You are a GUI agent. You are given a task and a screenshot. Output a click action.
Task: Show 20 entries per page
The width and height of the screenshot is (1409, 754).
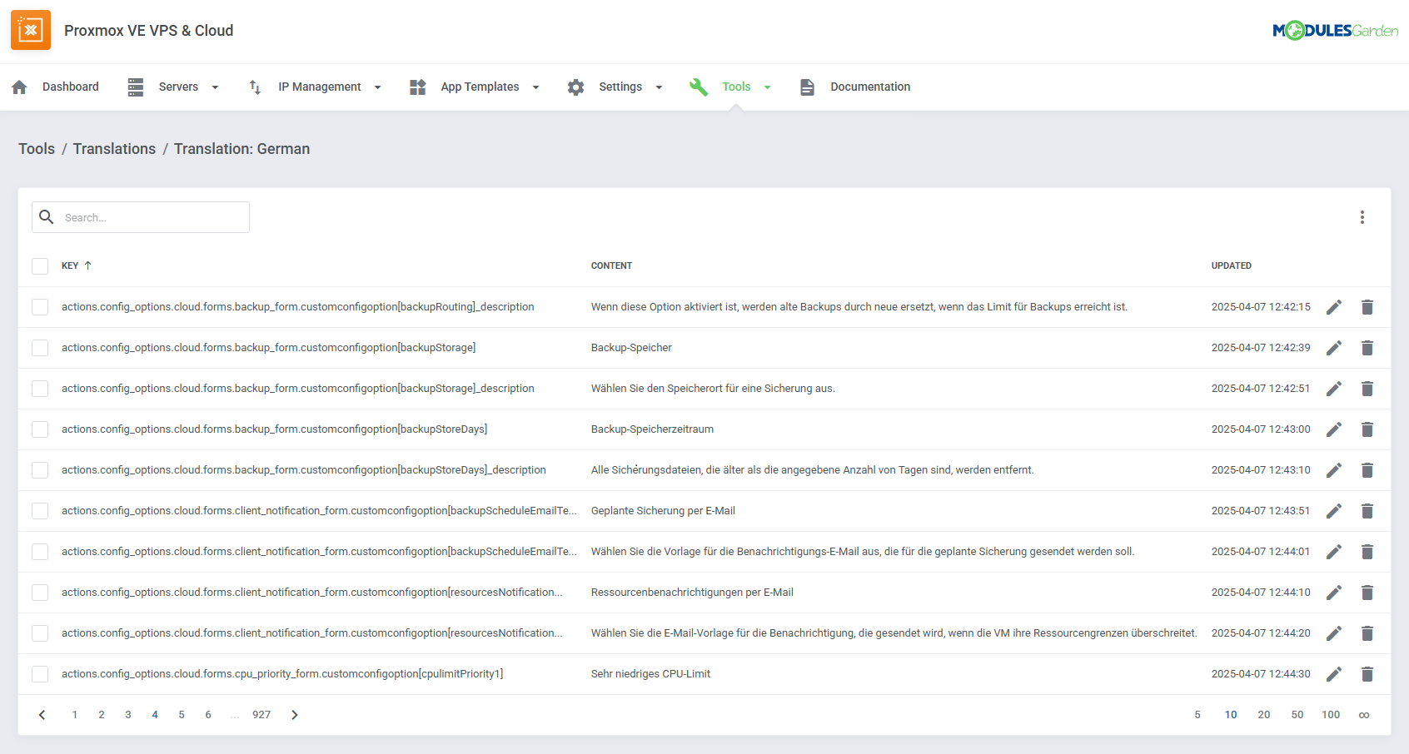1264,715
